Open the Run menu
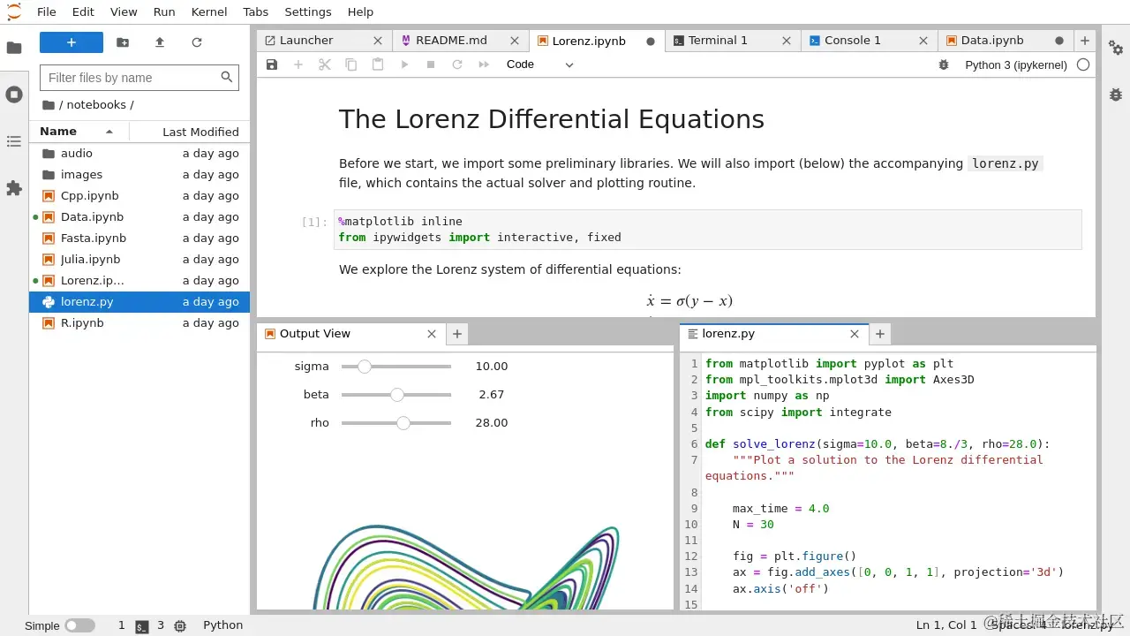The image size is (1130, 636). click(x=164, y=11)
